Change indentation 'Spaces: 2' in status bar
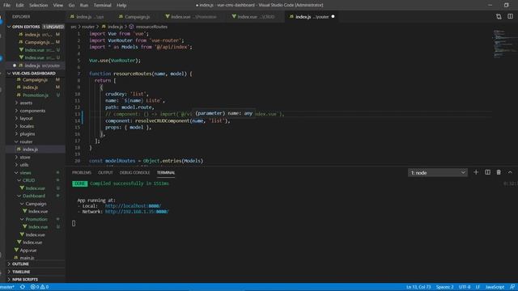The width and height of the screenshot is (518, 291). [x=444, y=287]
